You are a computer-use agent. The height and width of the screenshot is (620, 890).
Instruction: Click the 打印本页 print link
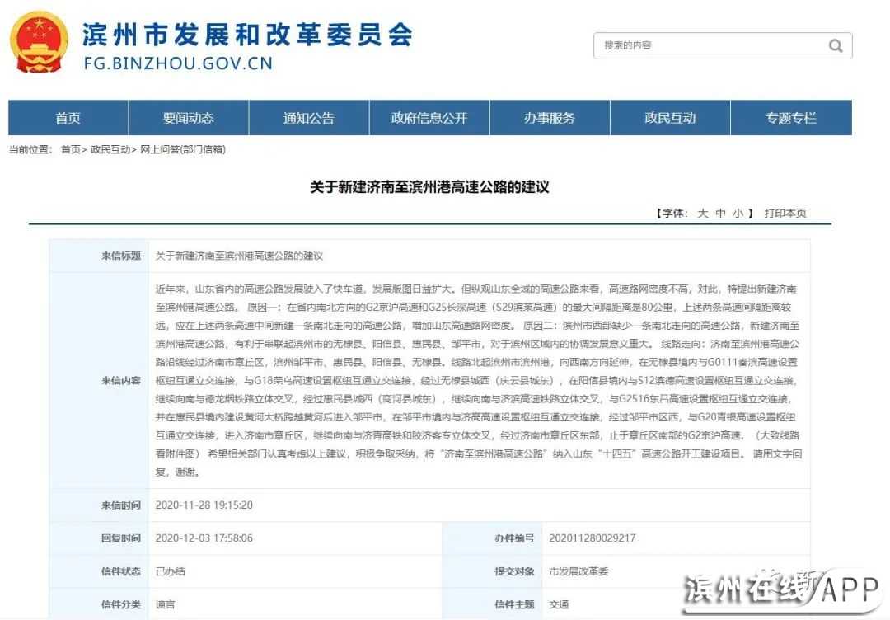785,213
